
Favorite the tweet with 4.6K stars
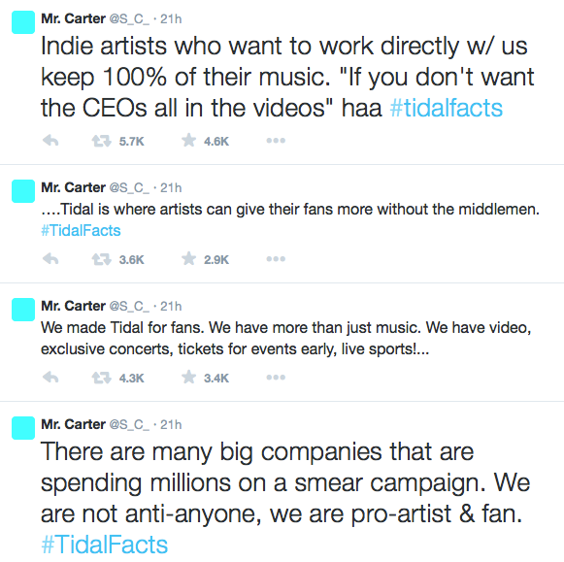tap(188, 140)
